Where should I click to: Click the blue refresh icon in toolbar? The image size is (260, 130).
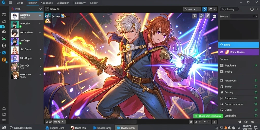click(205, 9)
